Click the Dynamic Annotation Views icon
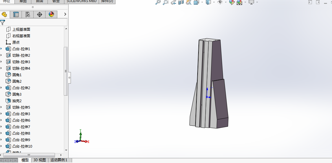332x163 pixels. pos(188,2)
